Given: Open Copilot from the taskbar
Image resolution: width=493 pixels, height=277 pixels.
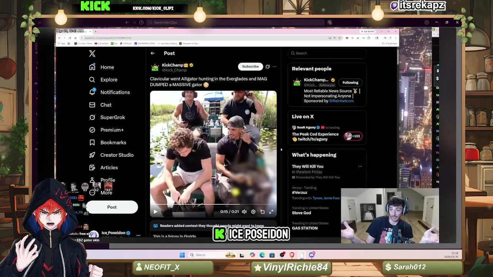Looking at the screenshot, I should (x=252, y=255).
